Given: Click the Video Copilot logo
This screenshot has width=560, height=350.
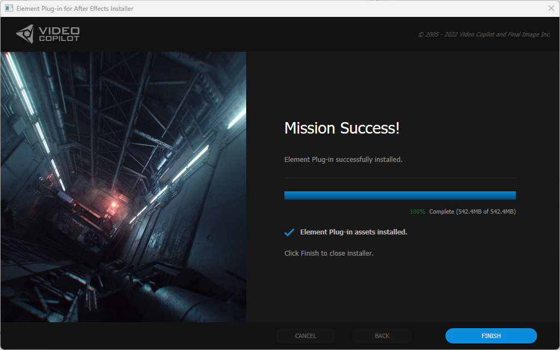Looking at the screenshot, I should [48, 34].
